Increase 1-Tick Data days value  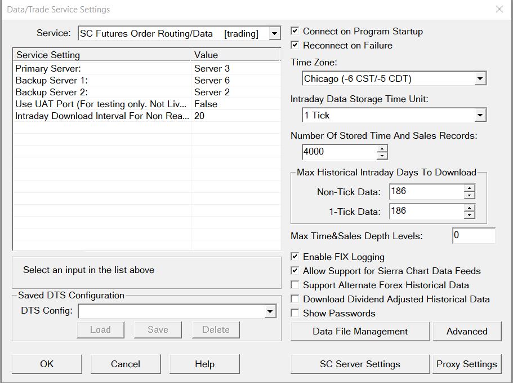click(469, 208)
